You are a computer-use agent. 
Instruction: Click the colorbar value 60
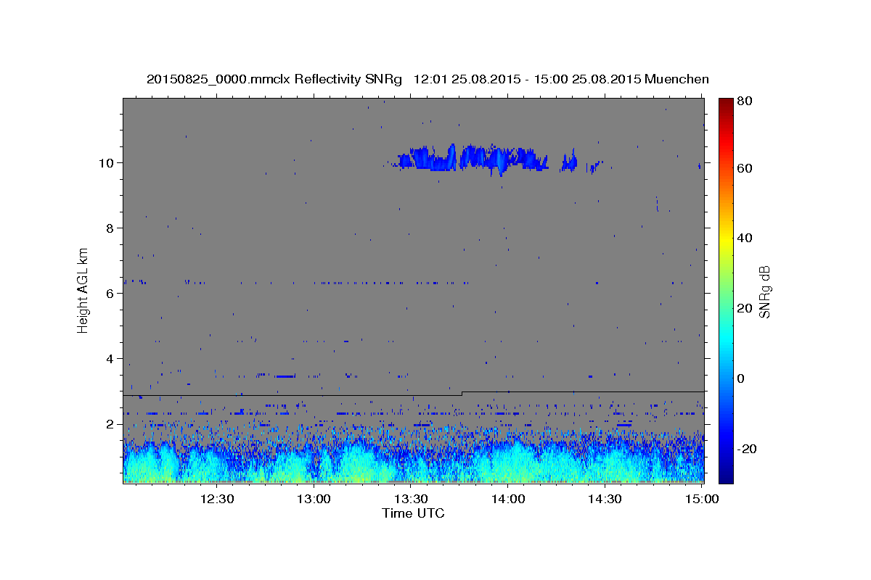(746, 168)
